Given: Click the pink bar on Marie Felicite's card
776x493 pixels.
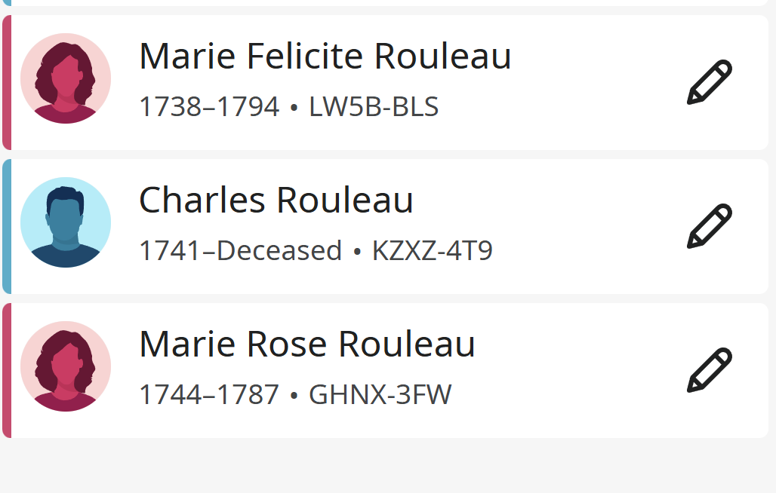Looking at the screenshot, I should [x=7, y=82].
